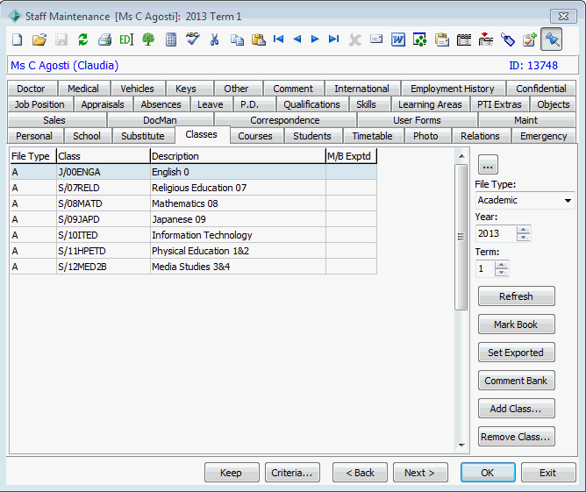Image resolution: width=586 pixels, height=492 pixels.
Task: Click the Mark Book button
Action: (x=516, y=324)
